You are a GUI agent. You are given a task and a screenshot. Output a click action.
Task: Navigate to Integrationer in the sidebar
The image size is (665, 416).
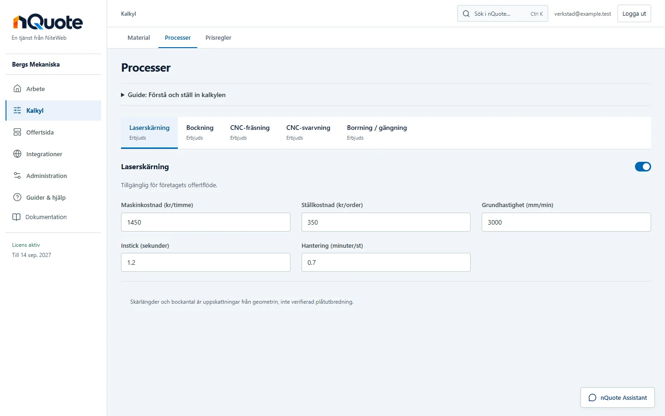tap(53, 154)
